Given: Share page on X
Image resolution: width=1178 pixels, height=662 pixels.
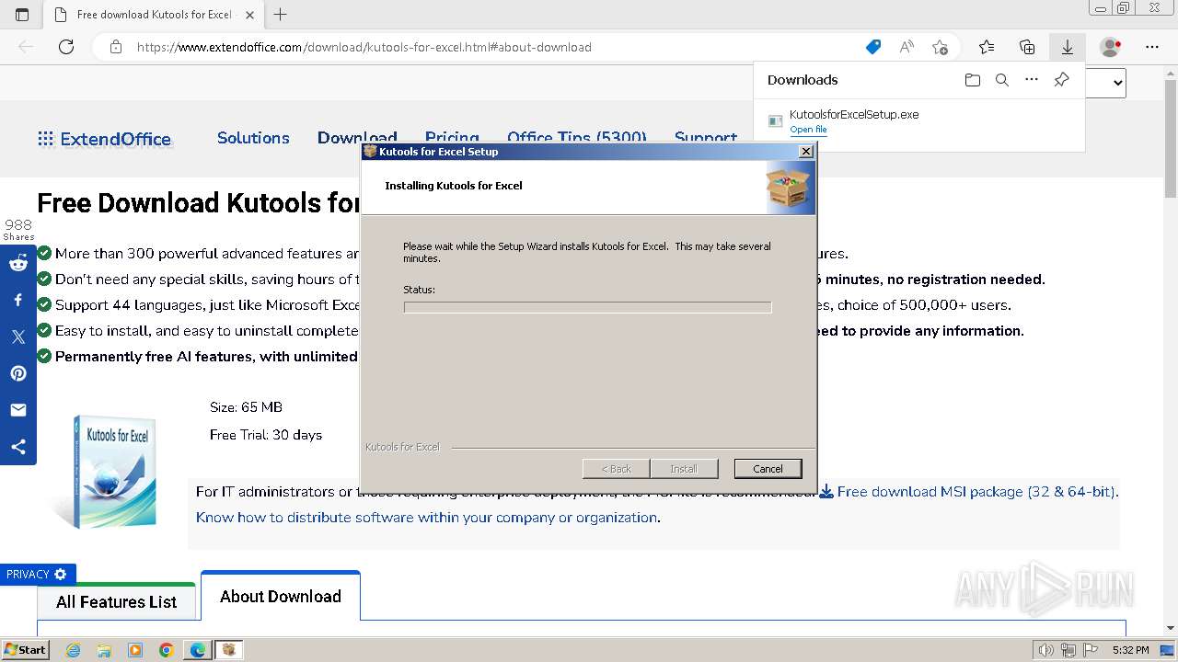Looking at the screenshot, I should click(x=18, y=337).
